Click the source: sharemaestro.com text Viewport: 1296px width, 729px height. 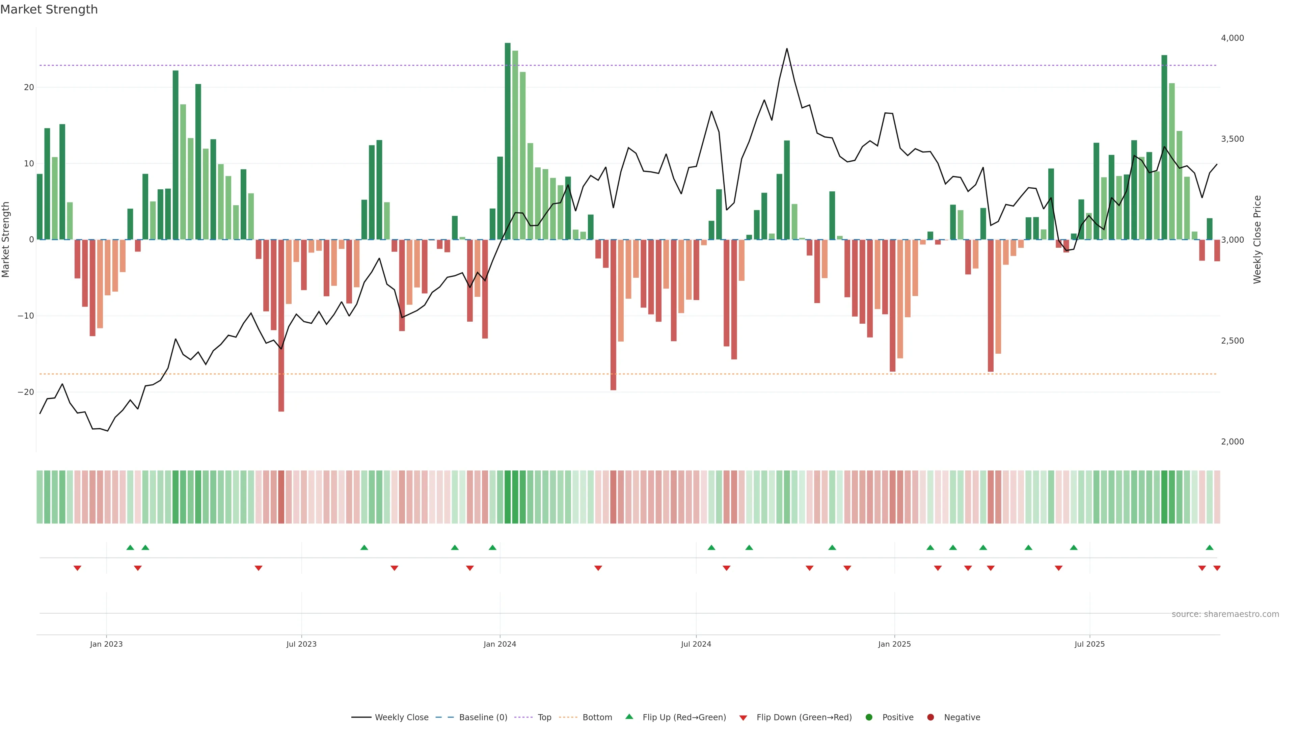1225,614
